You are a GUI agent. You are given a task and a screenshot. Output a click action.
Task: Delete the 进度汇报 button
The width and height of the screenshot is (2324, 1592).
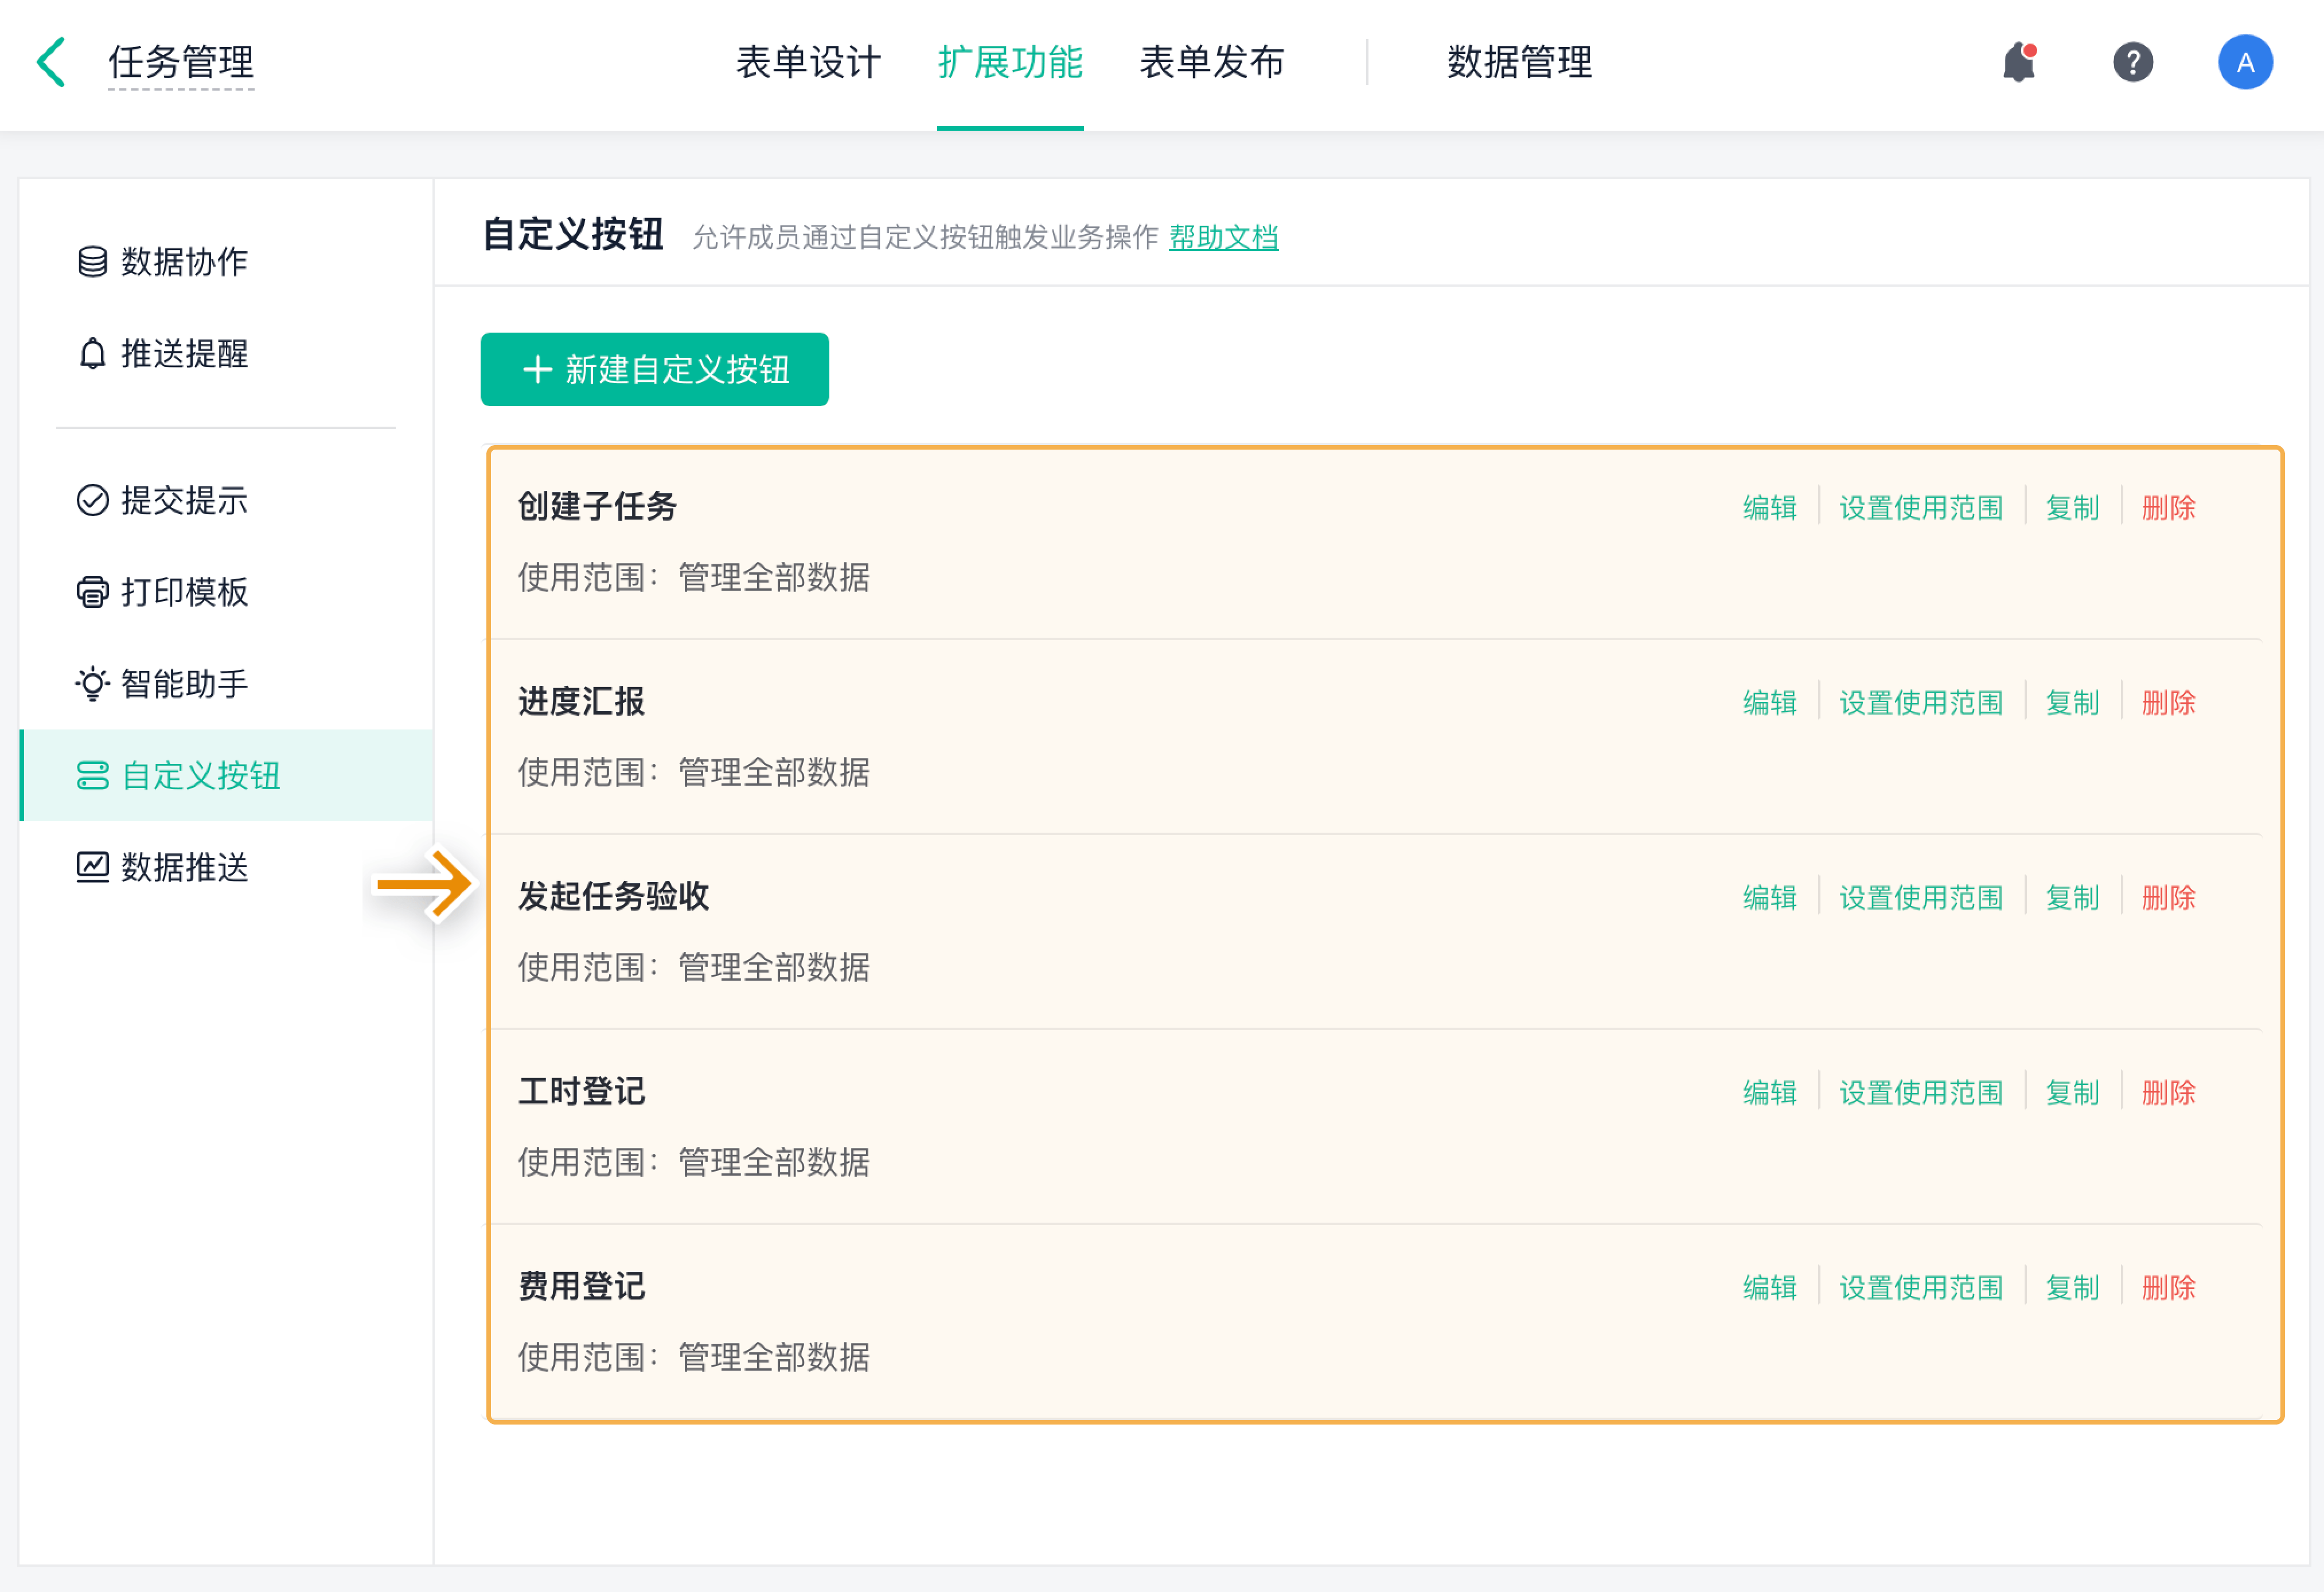[2168, 703]
